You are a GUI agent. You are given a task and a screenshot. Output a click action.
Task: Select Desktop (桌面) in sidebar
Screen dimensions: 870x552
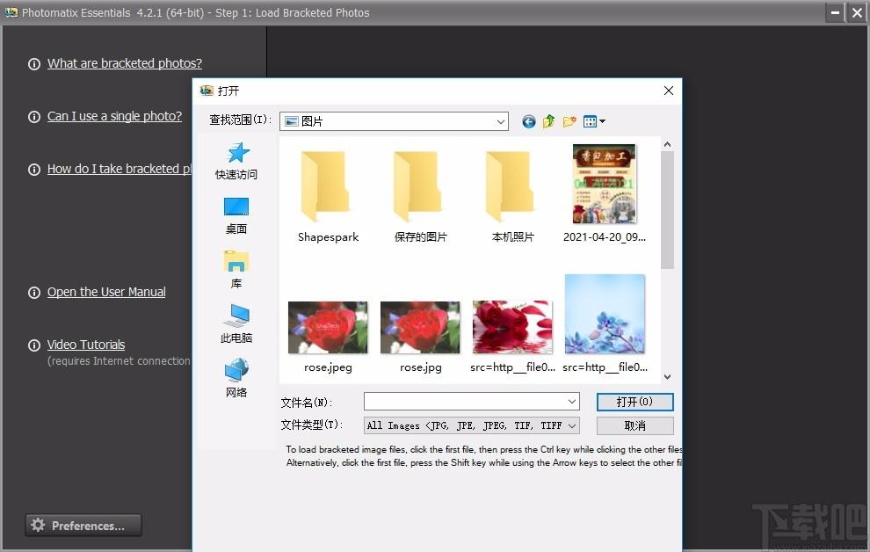coord(236,216)
